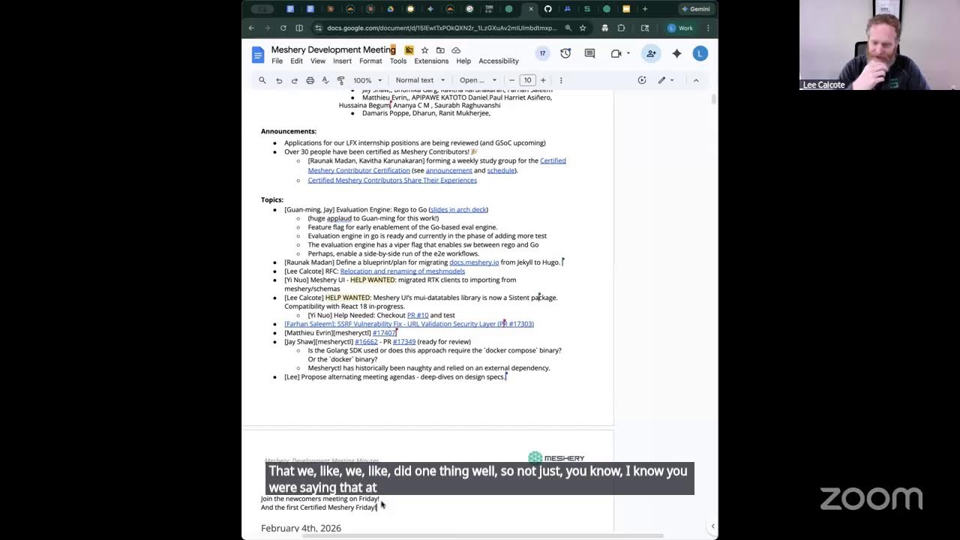The height and width of the screenshot is (540, 960).
Task: Check the cloud document status icon
Action: pyautogui.click(x=456, y=50)
